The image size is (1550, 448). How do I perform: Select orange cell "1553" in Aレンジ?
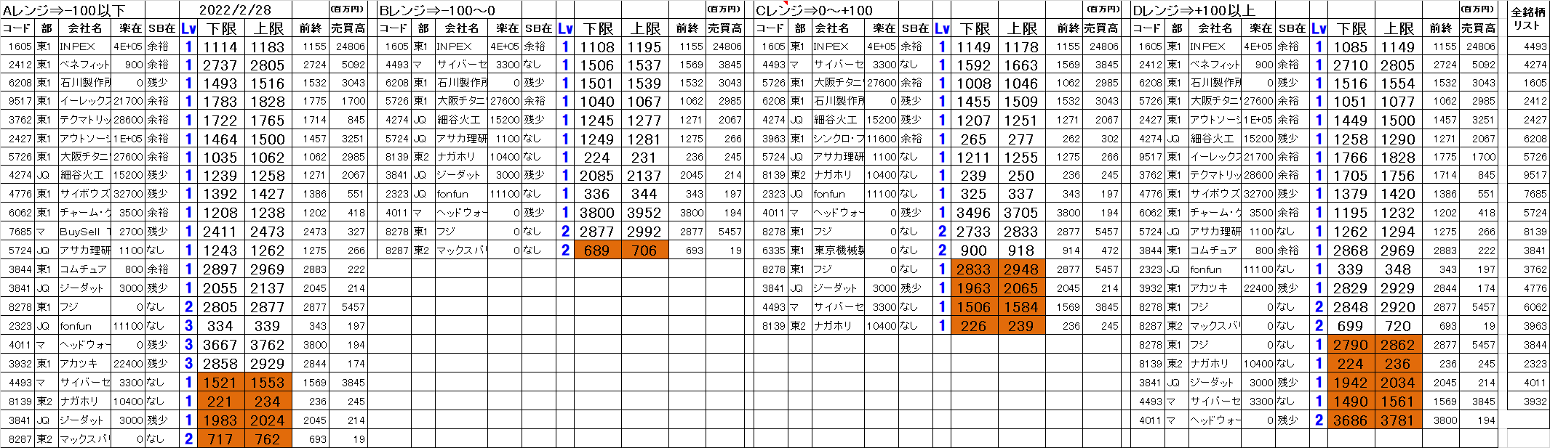pyautogui.click(x=268, y=383)
